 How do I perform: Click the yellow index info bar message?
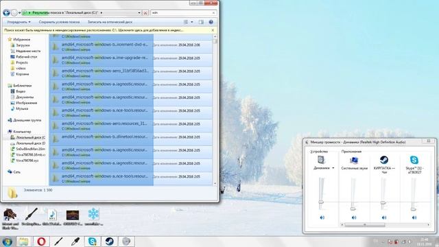coord(94,30)
